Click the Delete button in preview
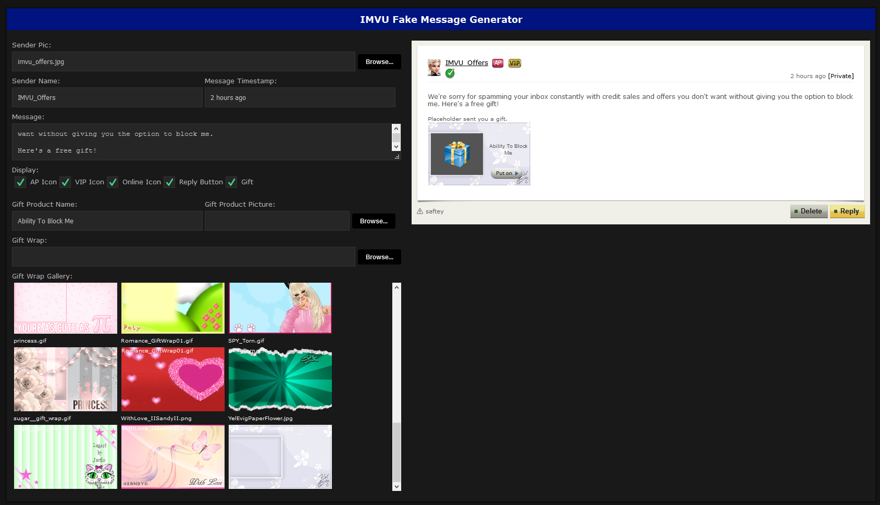 coord(809,211)
